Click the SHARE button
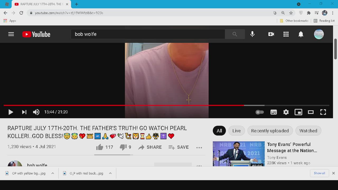 150,147
